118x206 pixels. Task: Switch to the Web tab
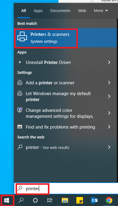click(x=82, y=11)
